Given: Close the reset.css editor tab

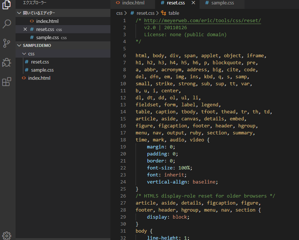Looking at the screenshot, I should point(193,3).
